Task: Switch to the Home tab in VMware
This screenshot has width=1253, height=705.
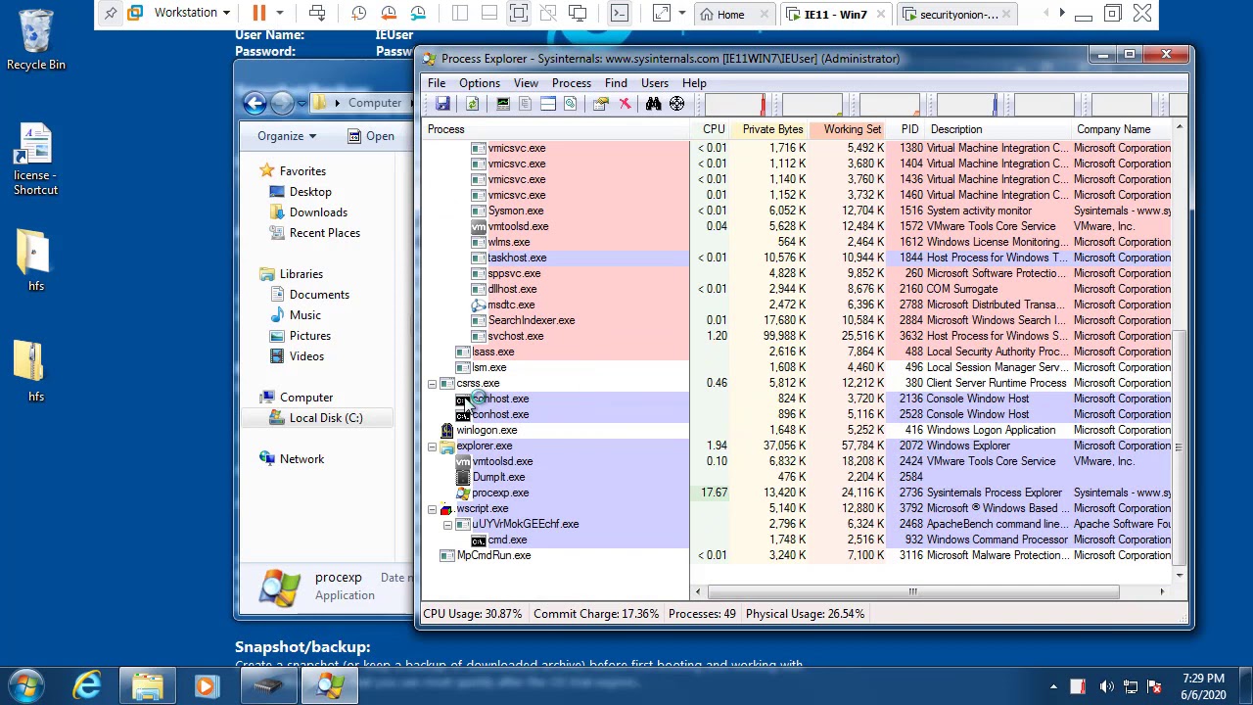Action: pyautogui.click(x=730, y=14)
